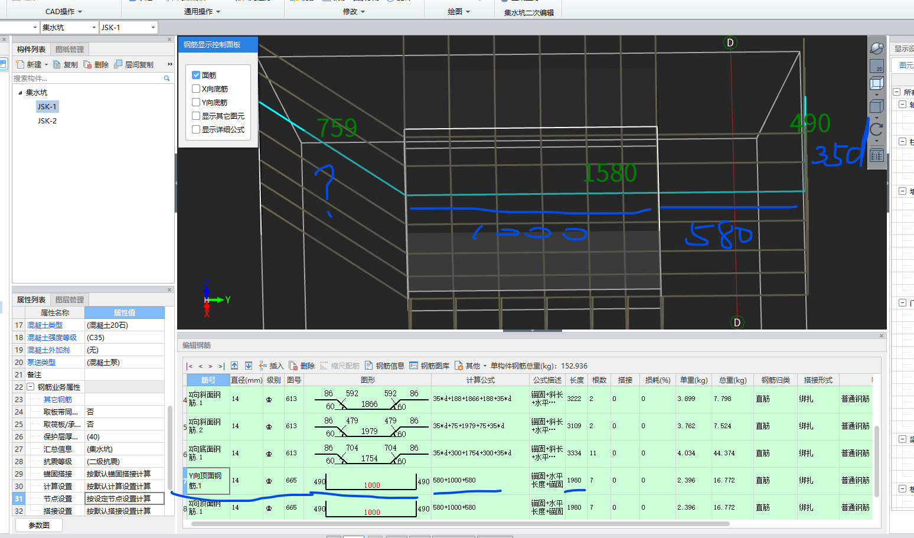This screenshot has width=914, height=538.
Task: Click the 节点设置 value cell
Action: click(125, 498)
